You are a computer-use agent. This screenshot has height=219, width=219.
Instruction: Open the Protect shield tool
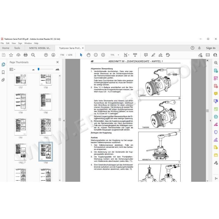click(216, 132)
